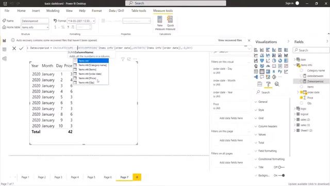The image size is (330, 186).
Task: Click Update available link in status bar
Action: [x=308, y=184]
